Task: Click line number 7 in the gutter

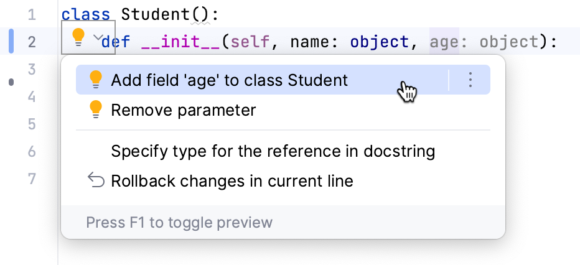Action: click(x=32, y=179)
